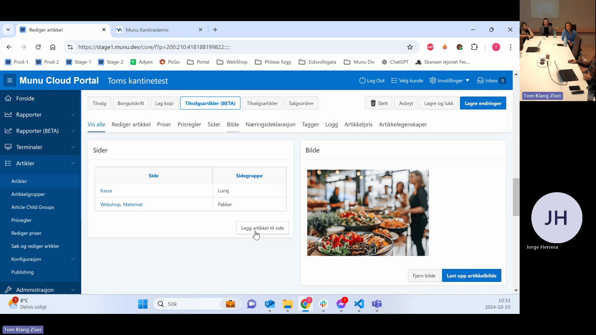Click the browser reload icon
The width and height of the screenshot is (596, 335).
click(38, 47)
